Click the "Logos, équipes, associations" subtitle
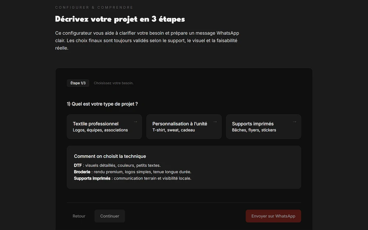This screenshot has height=230, width=368. pyautogui.click(x=100, y=130)
